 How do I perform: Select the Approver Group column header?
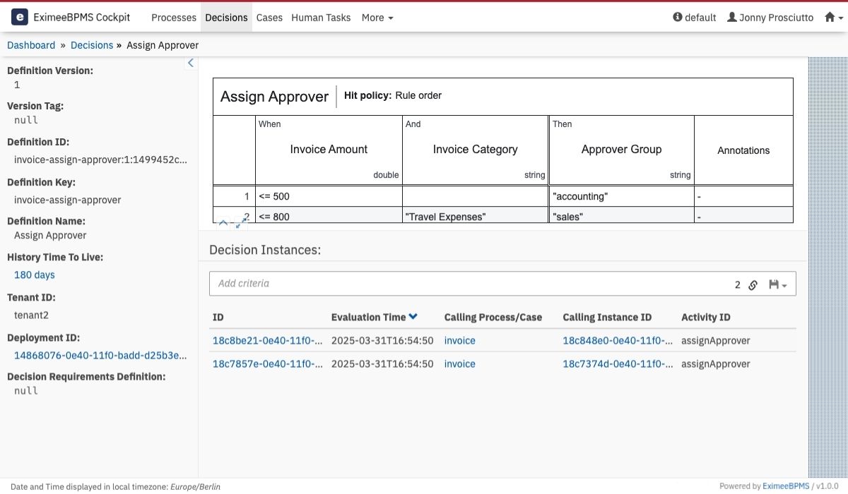click(622, 150)
